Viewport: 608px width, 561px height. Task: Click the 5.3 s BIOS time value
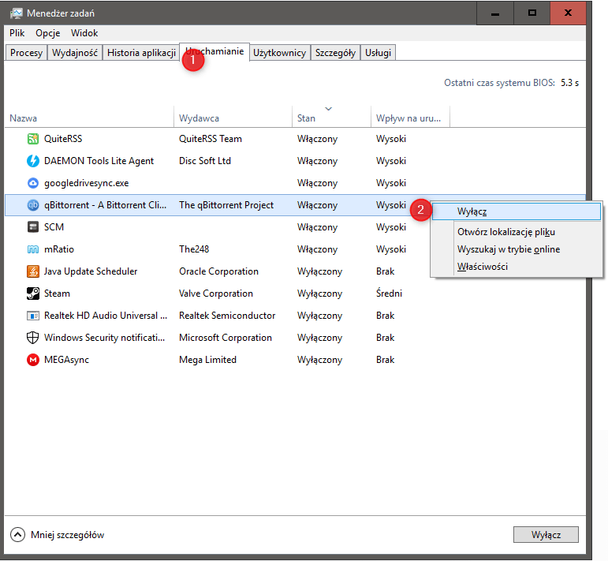tap(569, 83)
